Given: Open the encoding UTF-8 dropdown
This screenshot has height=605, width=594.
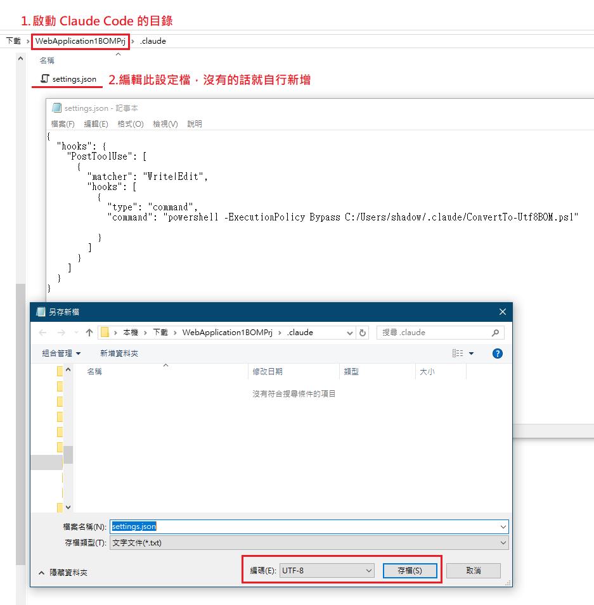Looking at the screenshot, I should click(x=326, y=571).
